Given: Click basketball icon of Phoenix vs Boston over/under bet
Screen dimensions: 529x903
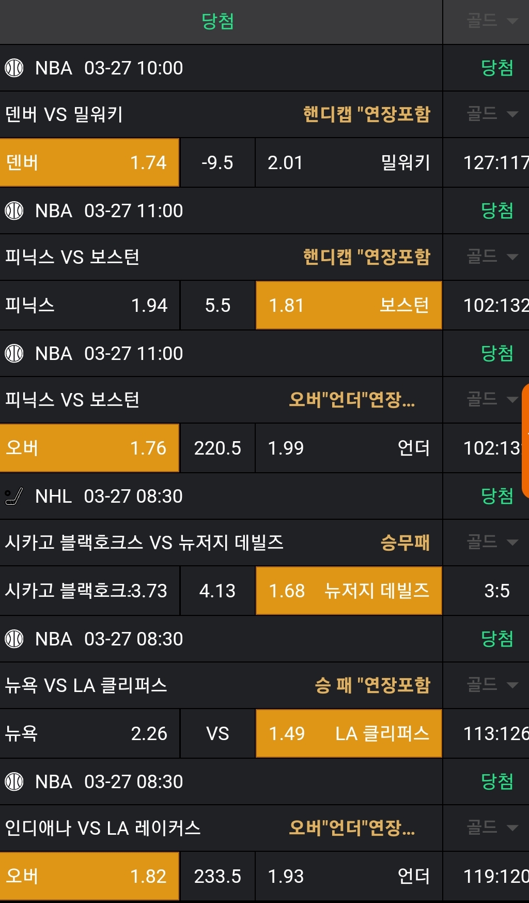Looking at the screenshot, I should pyautogui.click(x=14, y=353).
